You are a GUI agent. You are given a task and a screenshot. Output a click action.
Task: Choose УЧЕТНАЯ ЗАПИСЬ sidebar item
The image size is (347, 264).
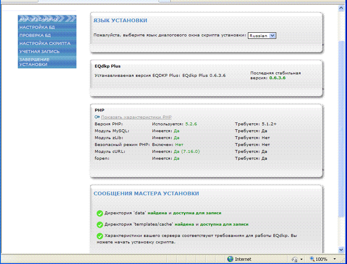coord(47,51)
